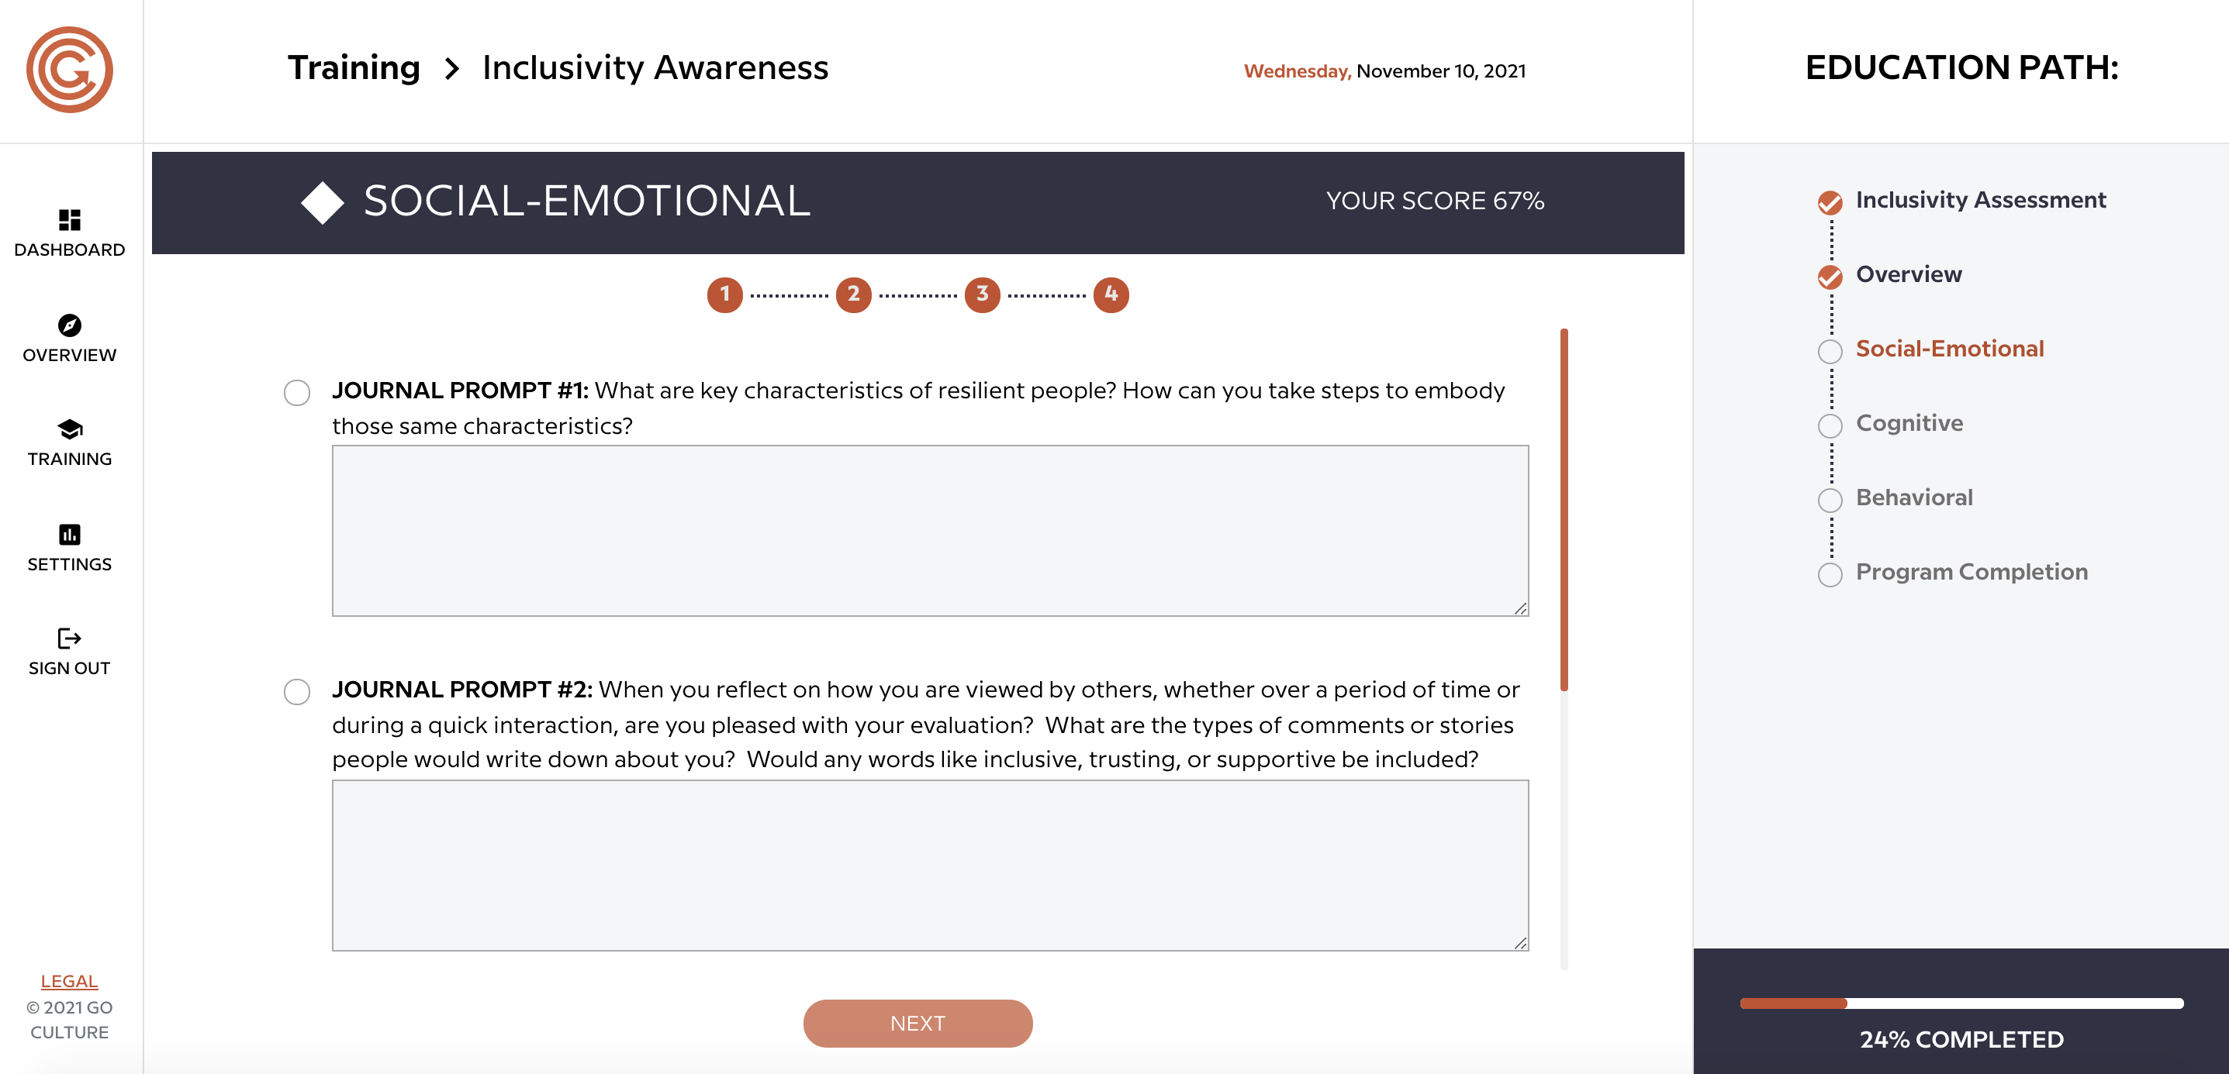2229x1074 pixels.
Task: Click the breadcrumb chevron after Training
Action: (x=451, y=68)
